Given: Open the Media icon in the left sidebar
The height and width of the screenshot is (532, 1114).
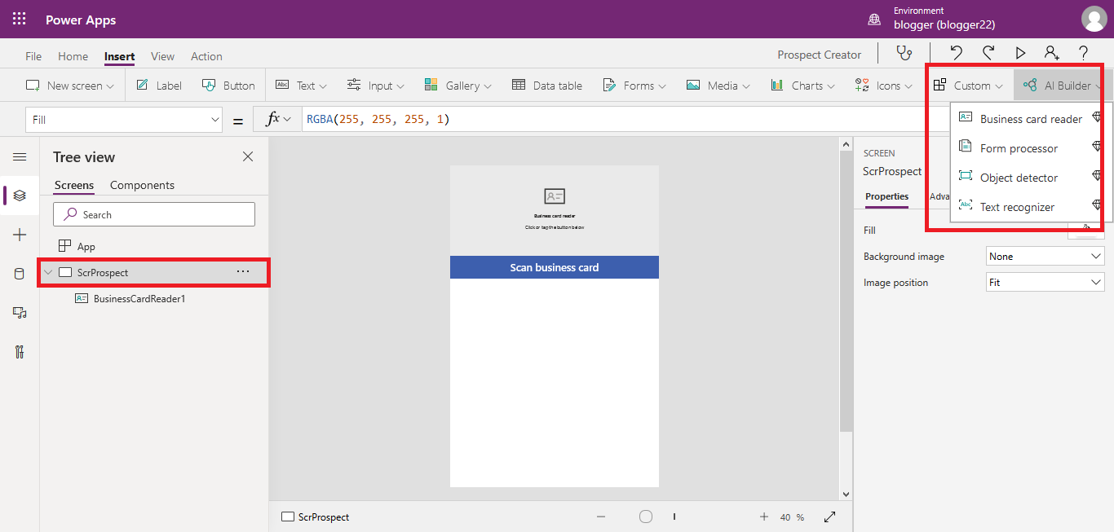Looking at the screenshot, I should 20,313.
